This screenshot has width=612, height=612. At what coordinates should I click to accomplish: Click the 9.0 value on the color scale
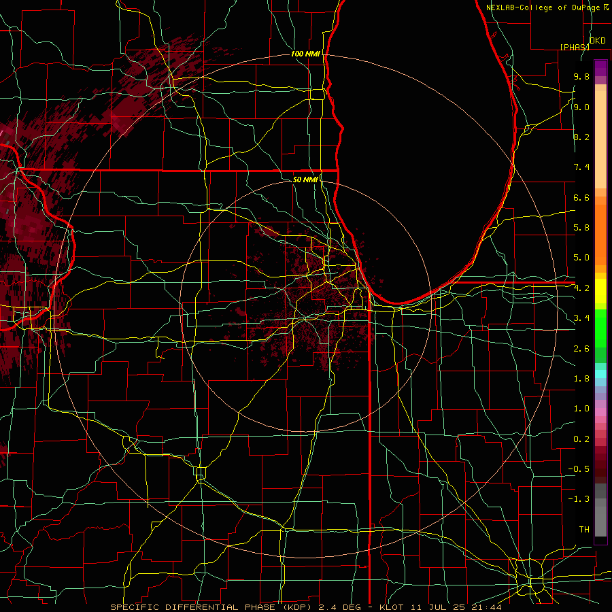tap(581, 107)
